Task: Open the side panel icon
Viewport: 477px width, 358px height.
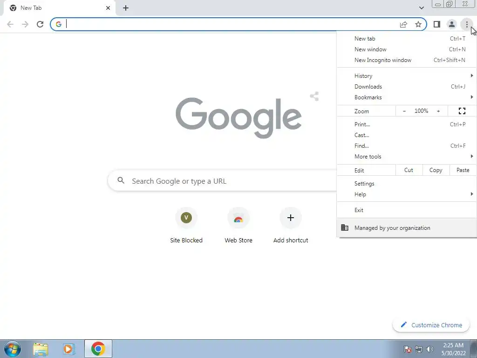Action: coord(437,24)
